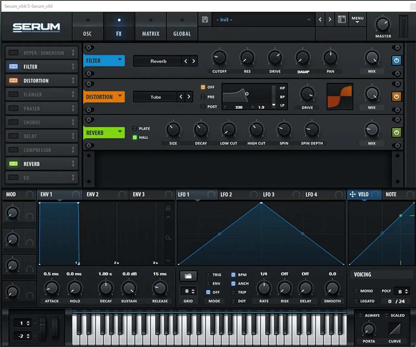
Task: Click the Filter row reorder arrow handle
Action: pos(73,67)
